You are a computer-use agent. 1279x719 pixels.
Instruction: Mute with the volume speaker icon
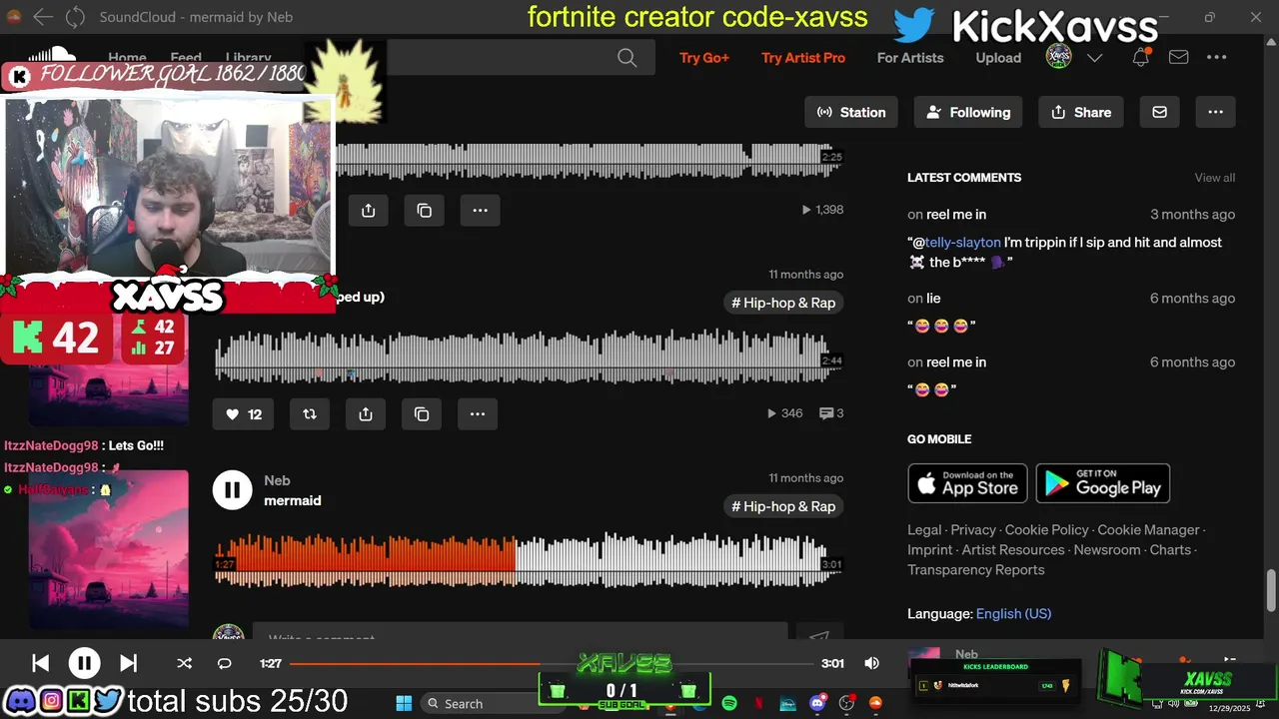pyautogui.click(x=871, y=663)
